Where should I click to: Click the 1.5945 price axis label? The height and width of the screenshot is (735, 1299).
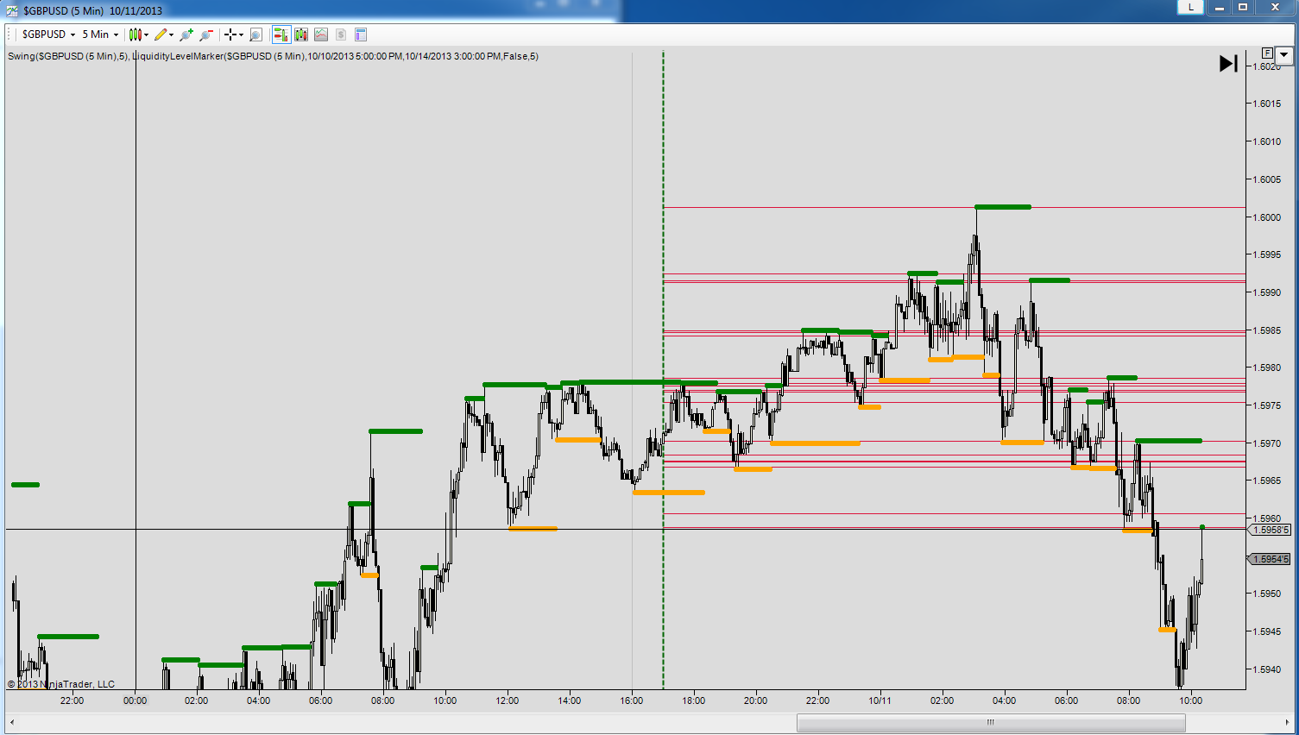pyautogui.click(x=1267, y=631)
